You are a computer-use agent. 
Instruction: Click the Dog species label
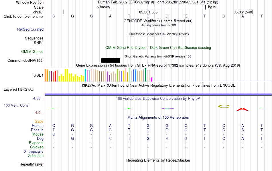point(40,139)
